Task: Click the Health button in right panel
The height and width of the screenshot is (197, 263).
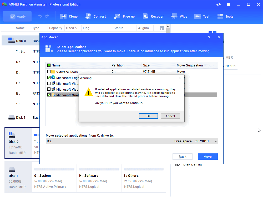Action: pyautogui.click(x=230, y=66)
